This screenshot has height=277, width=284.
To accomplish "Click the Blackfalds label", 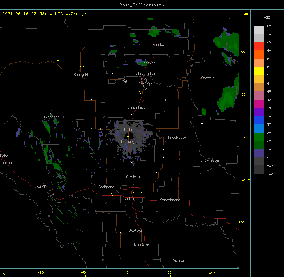I will (145, 73).
